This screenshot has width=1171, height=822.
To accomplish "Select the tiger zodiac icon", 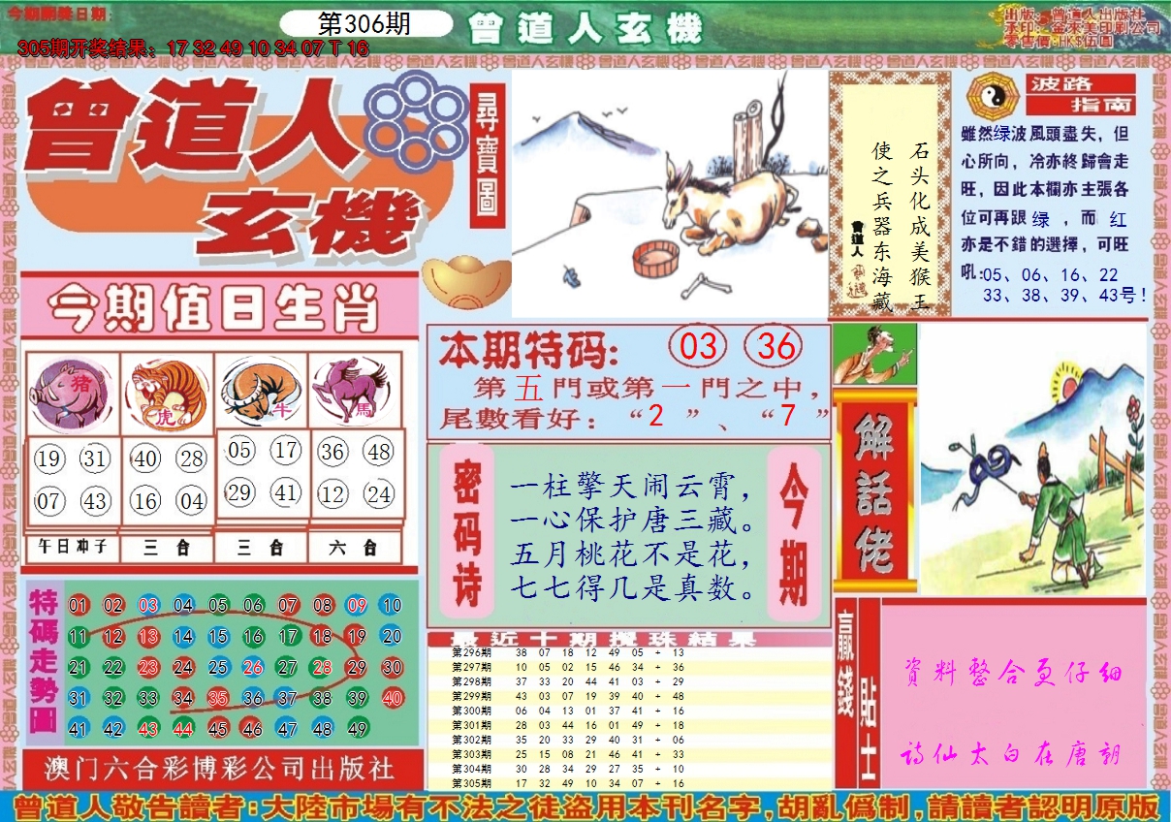I will [167, 392].
